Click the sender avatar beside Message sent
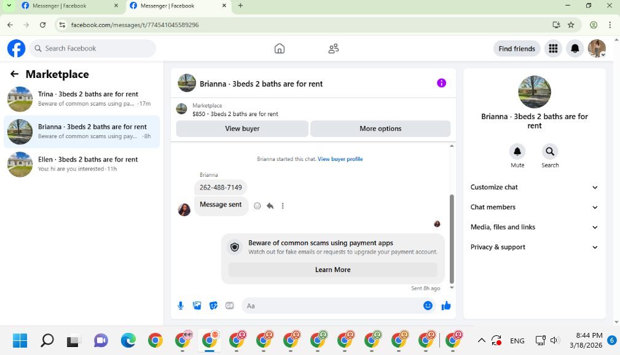Image resolution: width=620 pixels, height=355 pixels. coord(184,209)
